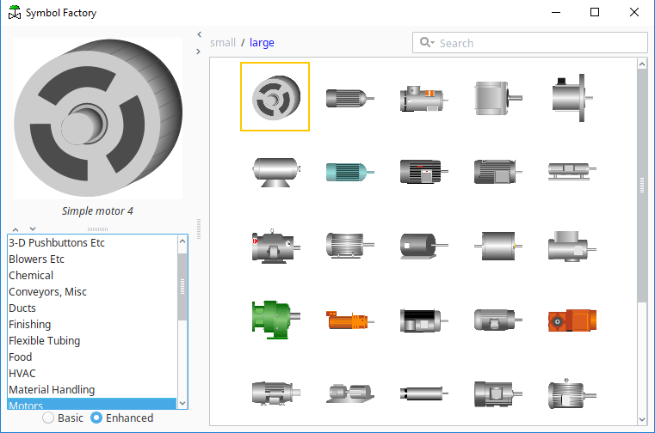This screenshot has width=655, height=433.
Task: Minimize the Symbol Factory window
Action: (x=556, y=13)
